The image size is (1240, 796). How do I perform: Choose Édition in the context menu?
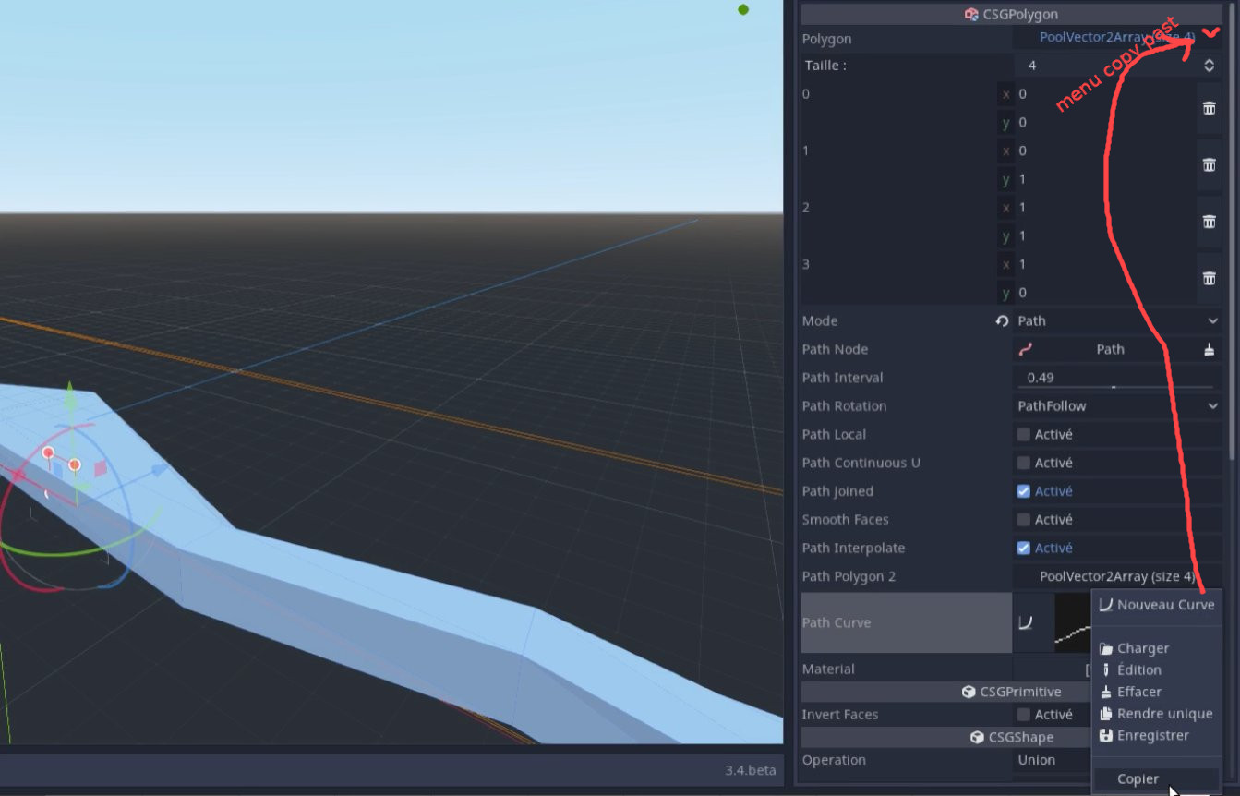(1156, 670)
